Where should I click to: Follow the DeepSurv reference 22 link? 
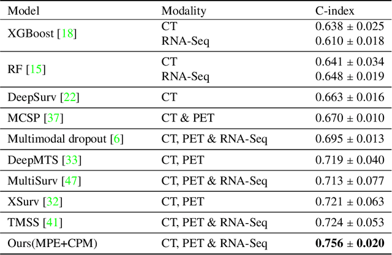tap(69, 97)
